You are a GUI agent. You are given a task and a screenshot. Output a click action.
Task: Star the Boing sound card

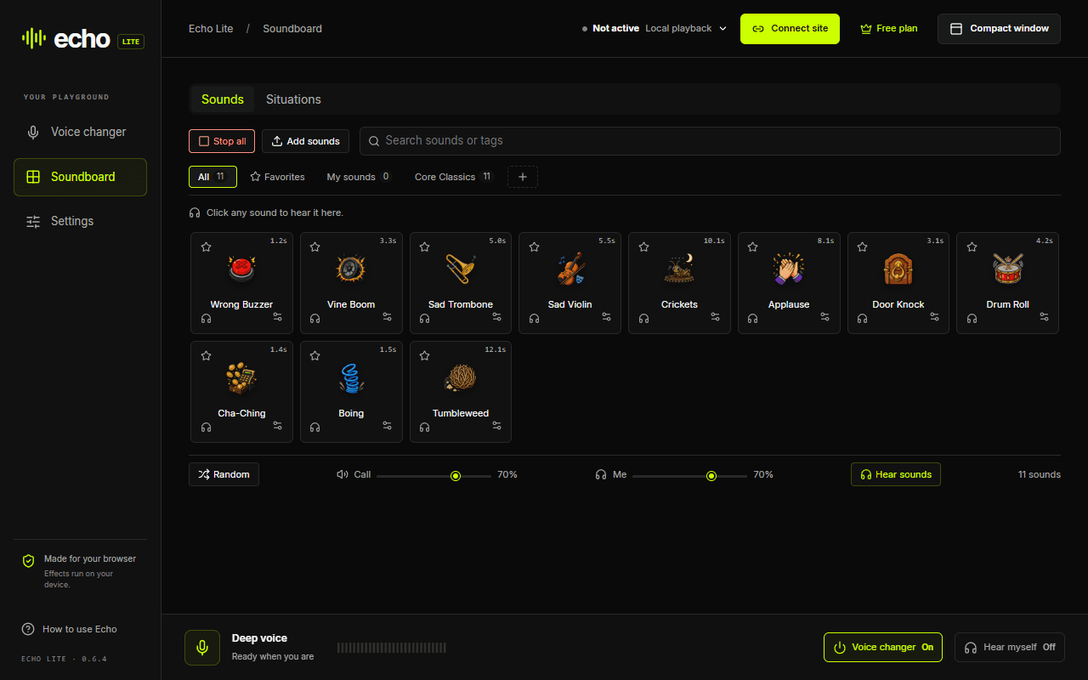point(314,356)
